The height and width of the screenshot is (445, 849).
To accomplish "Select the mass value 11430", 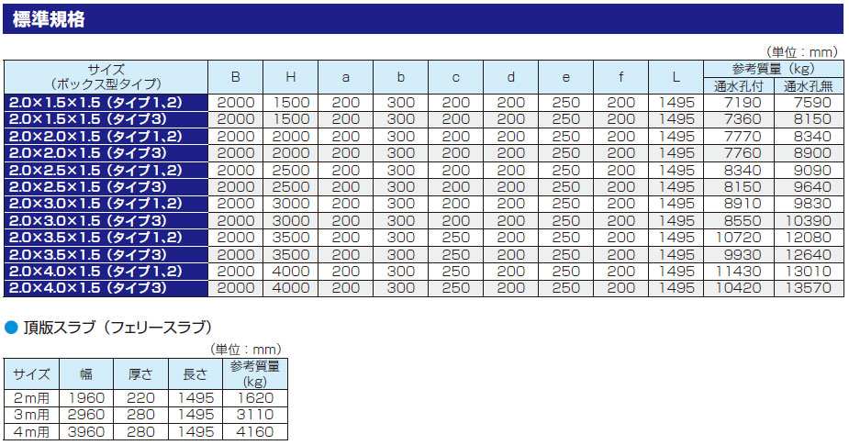I will click(x=739, y=272).
